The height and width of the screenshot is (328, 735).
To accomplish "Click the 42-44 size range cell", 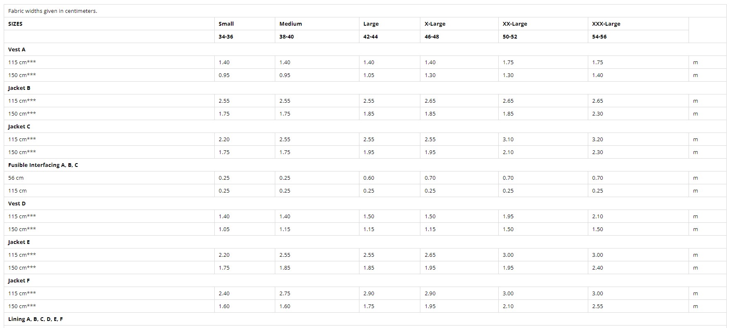I will point(371,37).
